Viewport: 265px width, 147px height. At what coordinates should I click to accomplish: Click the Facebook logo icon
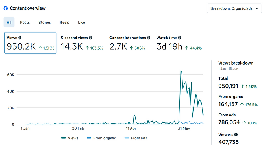coord(6,8)
